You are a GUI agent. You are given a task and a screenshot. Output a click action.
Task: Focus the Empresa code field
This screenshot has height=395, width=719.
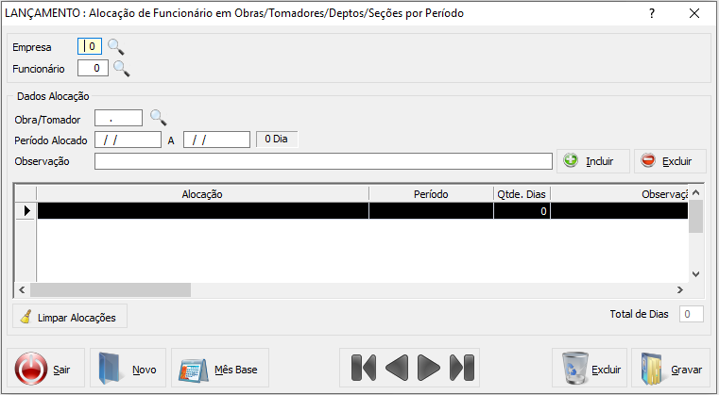tap(90, 46)
